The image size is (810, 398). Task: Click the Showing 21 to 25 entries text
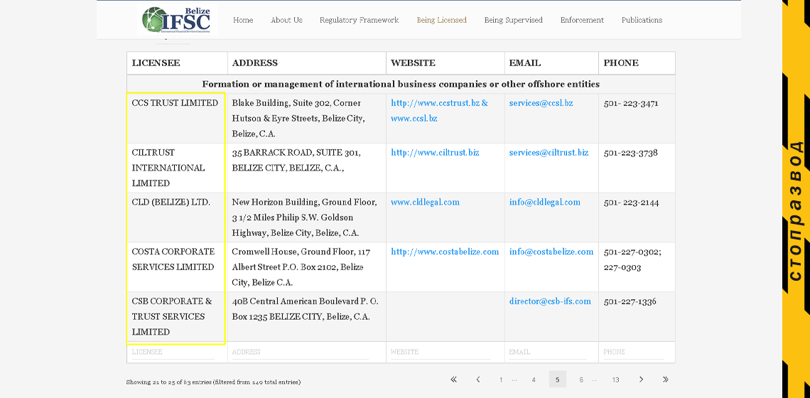pos(213,382)
